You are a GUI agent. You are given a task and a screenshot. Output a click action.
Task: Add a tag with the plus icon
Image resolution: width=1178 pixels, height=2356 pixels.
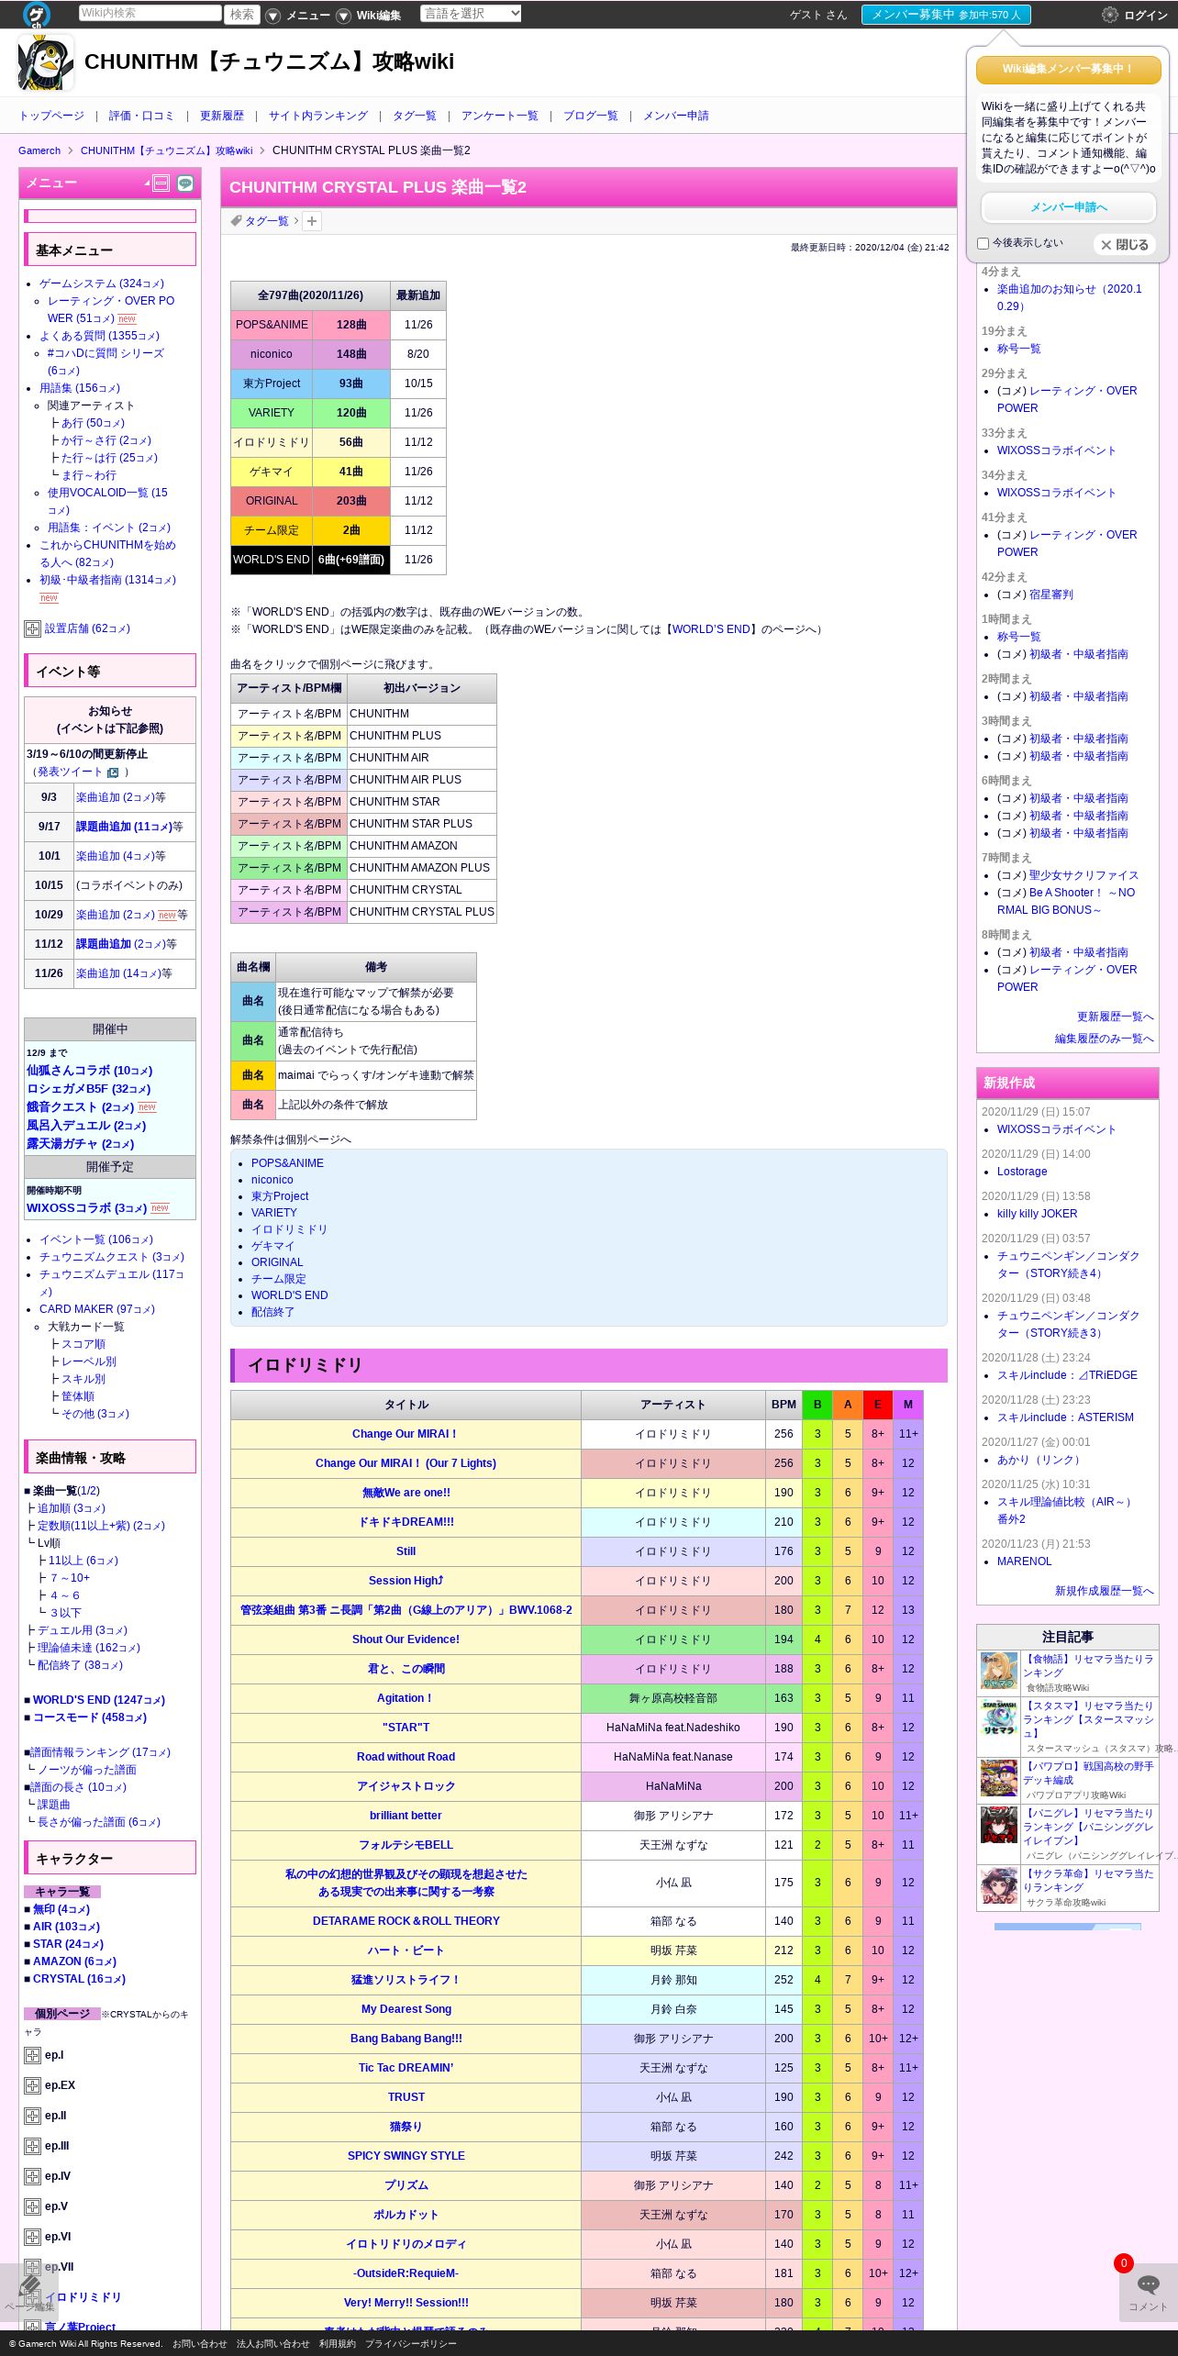pyautogui.click(x=312, y=221)
